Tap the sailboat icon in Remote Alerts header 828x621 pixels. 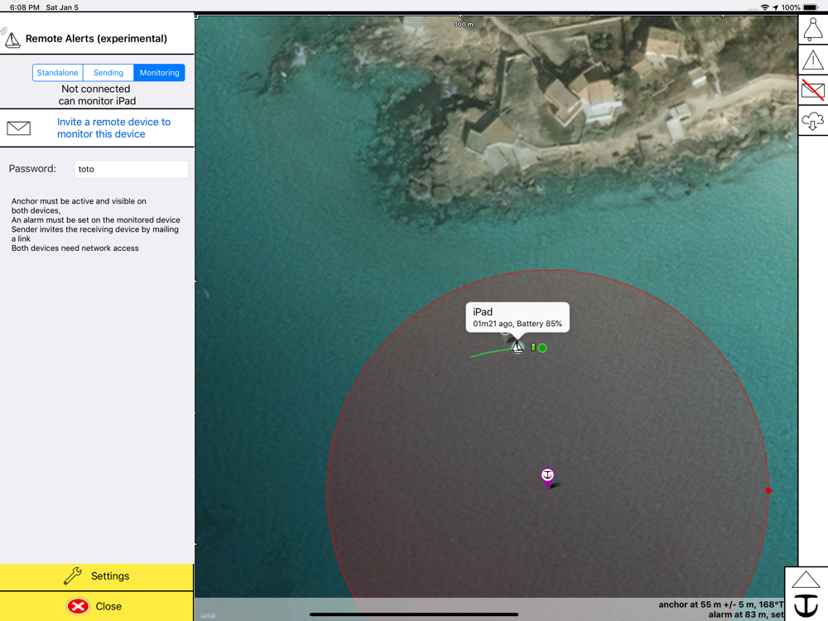[x=12, y=39]
